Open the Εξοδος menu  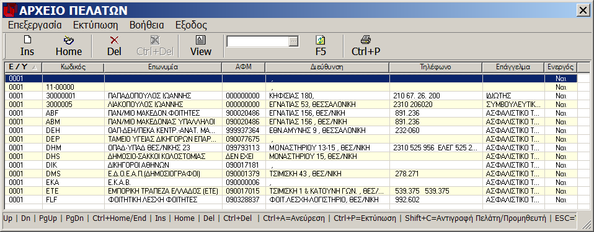pyautogui.click(x=192, y=25)
